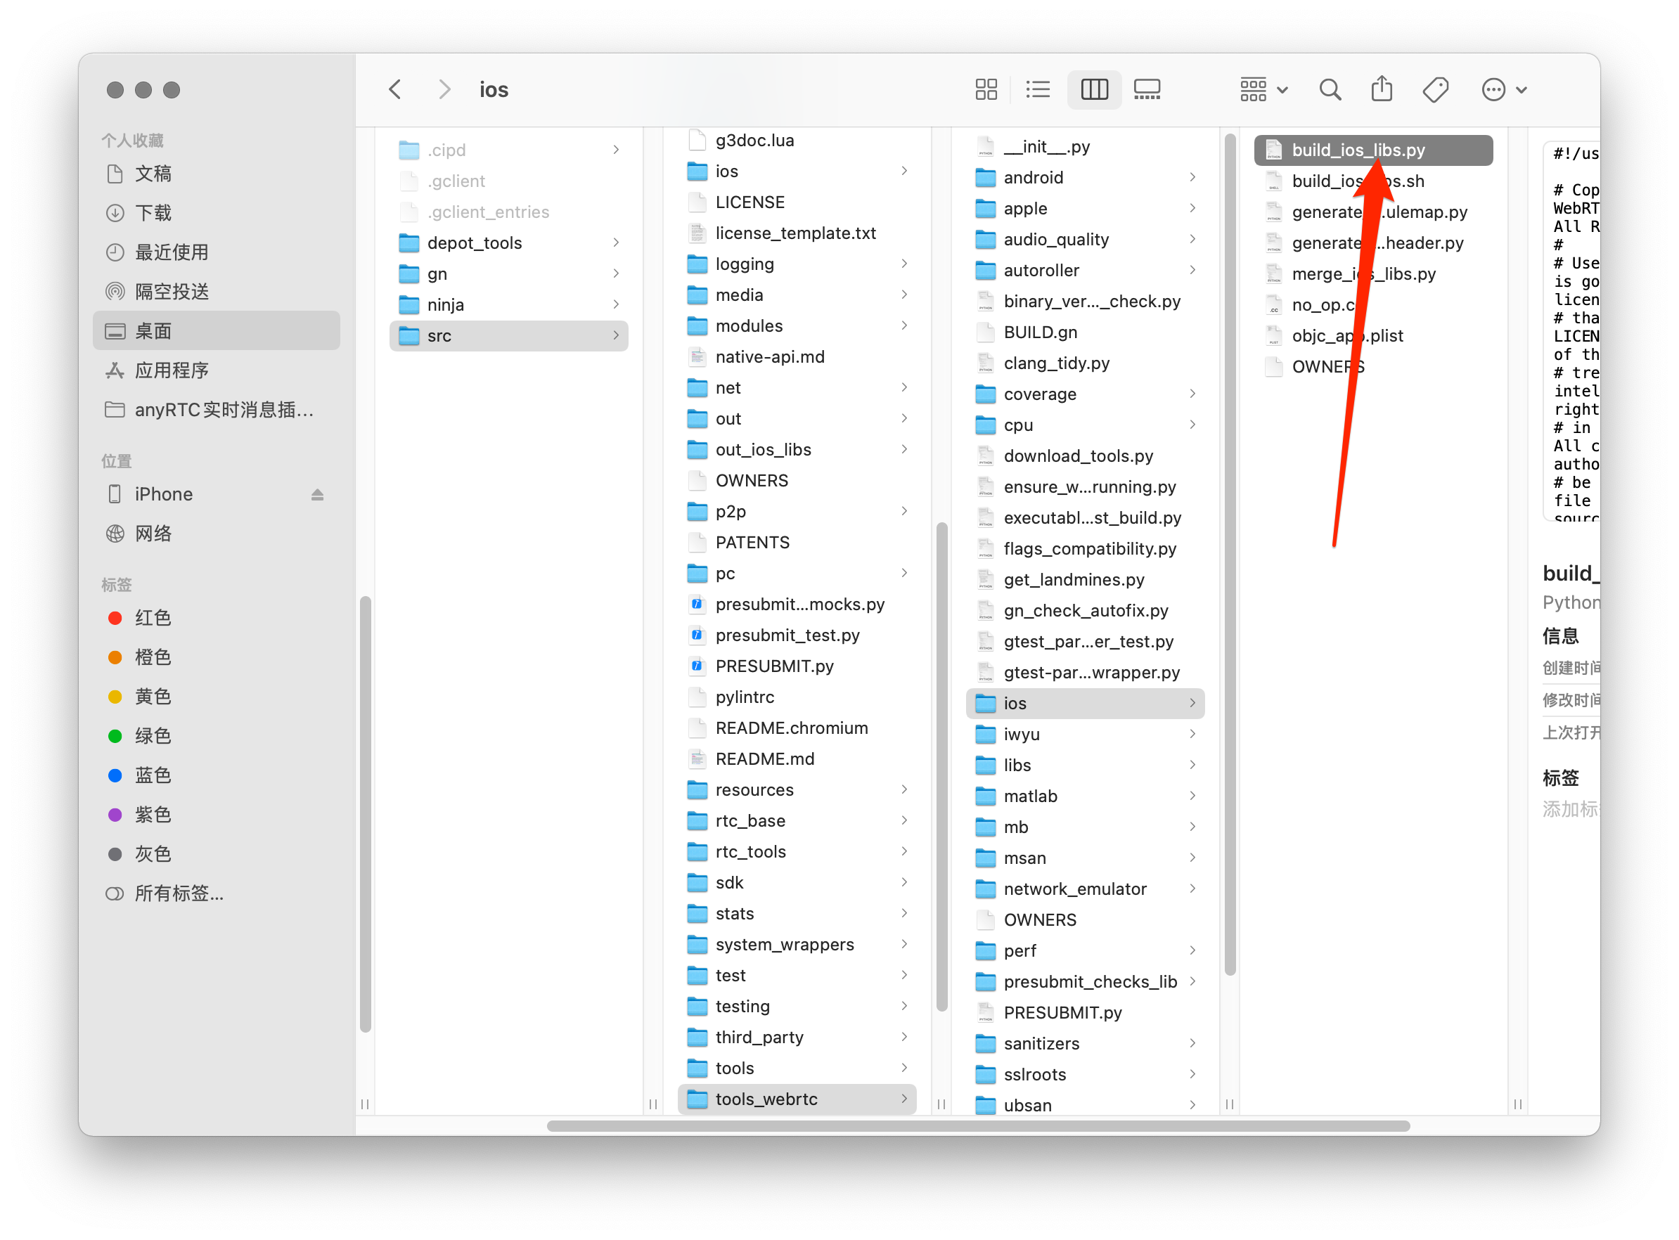
Task: Select build_ios_libs.py file
Action: click(1374, 150)
